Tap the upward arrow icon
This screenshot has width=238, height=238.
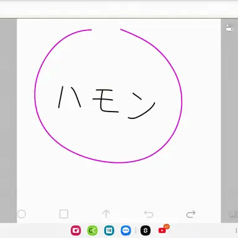pyautogui.click(x=106, y=214)
